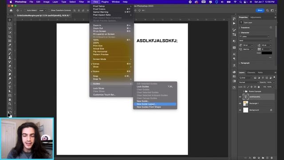Select the Lasso tool
This screenshot has width=284, height=160.
10,28
